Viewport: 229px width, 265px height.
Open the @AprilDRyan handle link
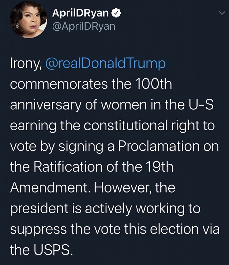84,26
